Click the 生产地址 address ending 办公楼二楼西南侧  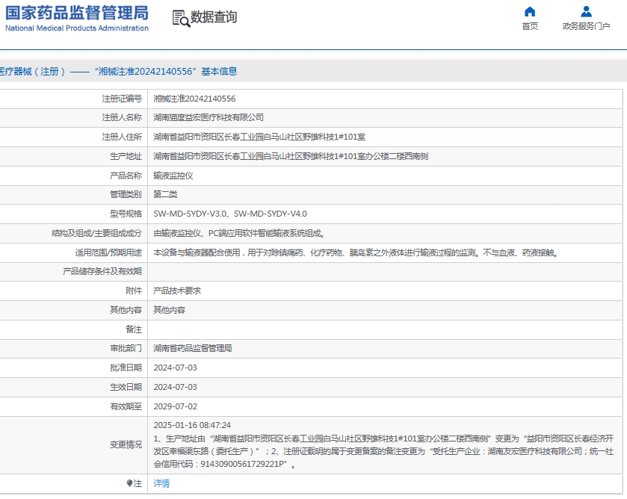coord(291,156)
